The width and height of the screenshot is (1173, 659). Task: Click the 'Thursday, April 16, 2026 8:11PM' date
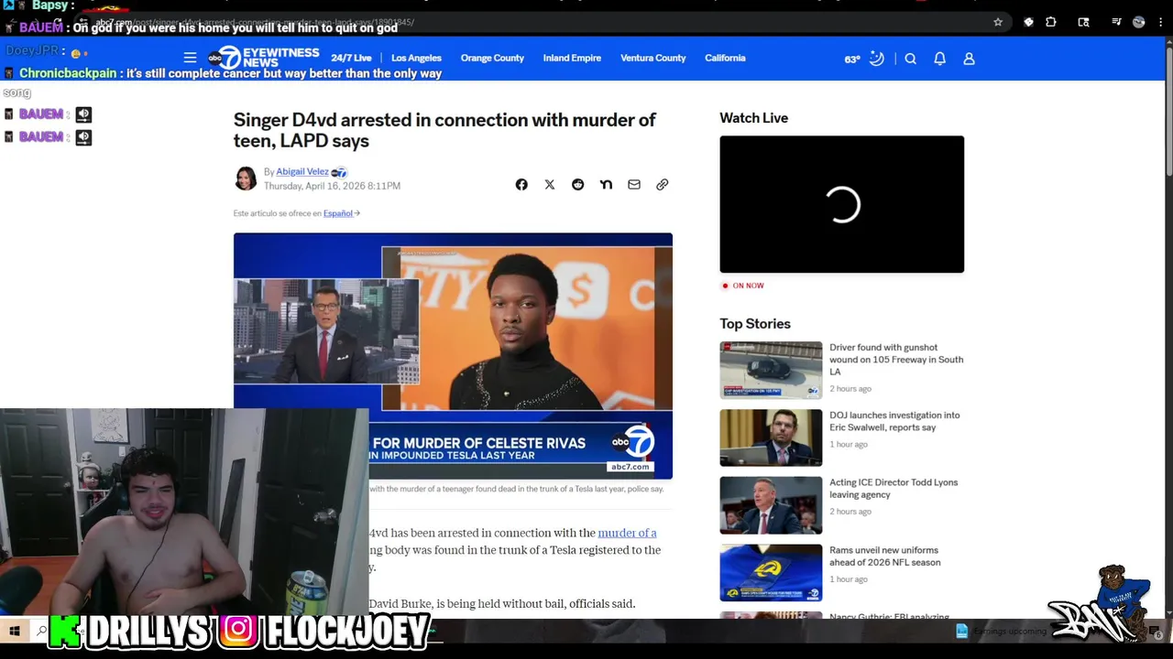(332, 186)
